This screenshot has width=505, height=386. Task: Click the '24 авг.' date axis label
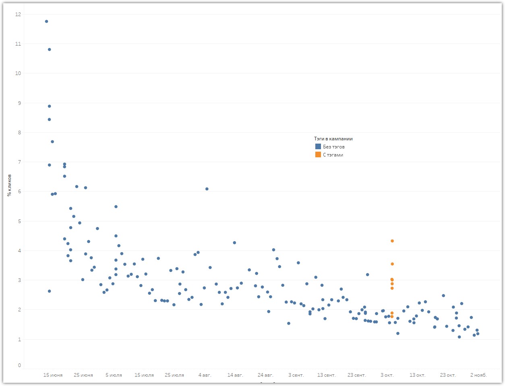click(265, 375)
